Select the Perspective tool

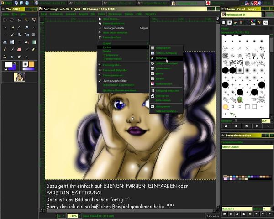click(5, 42)
